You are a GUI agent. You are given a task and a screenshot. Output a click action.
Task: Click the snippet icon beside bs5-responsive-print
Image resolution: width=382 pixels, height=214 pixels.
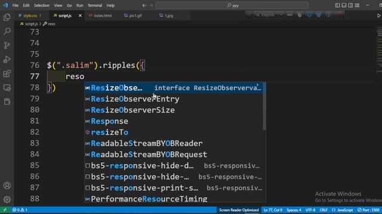88,188
